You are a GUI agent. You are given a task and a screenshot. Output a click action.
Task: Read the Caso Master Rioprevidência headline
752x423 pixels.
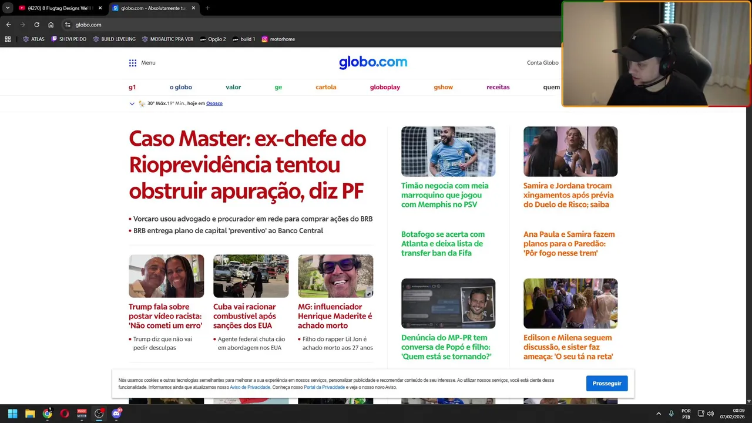click(247, 164)
